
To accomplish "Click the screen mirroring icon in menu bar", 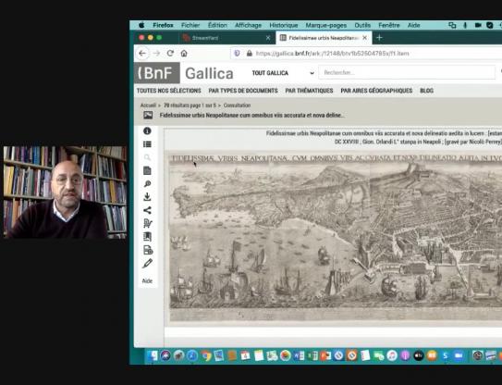I will pyautogui.click(x=452, y=25).
